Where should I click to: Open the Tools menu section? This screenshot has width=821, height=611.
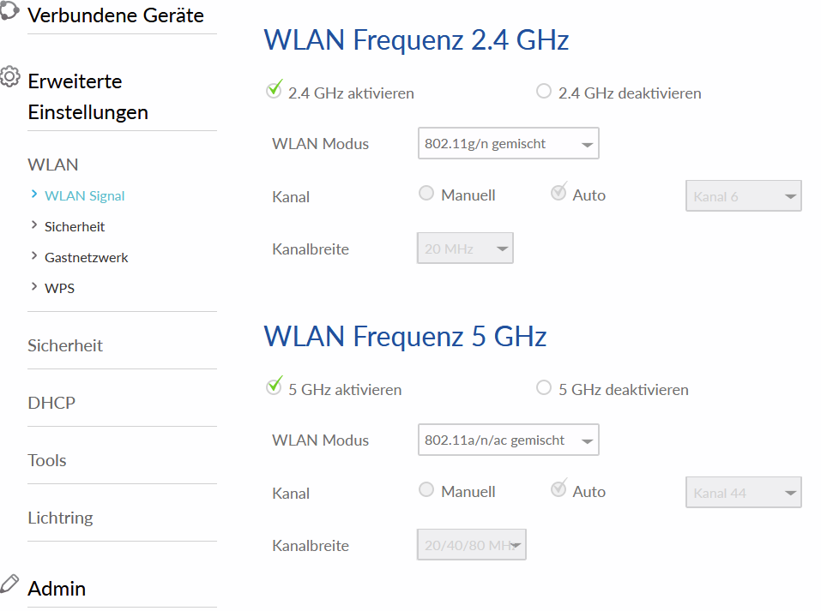(x=47, y=460)
